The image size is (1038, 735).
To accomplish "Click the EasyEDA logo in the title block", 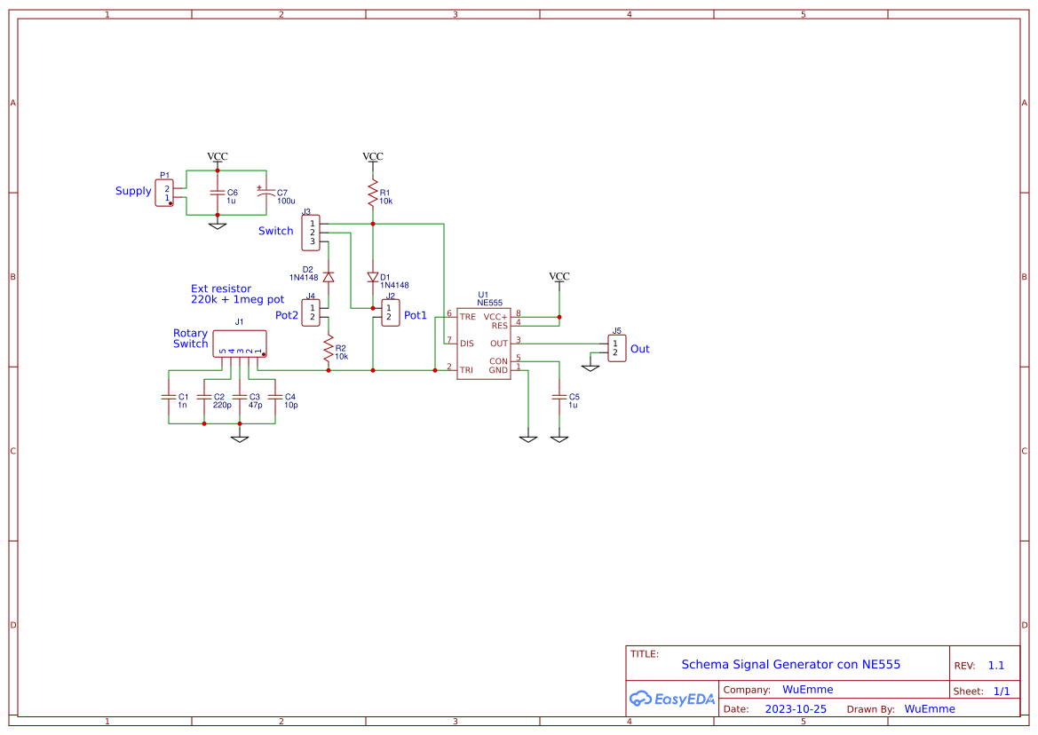I will (x=670, y=699).
